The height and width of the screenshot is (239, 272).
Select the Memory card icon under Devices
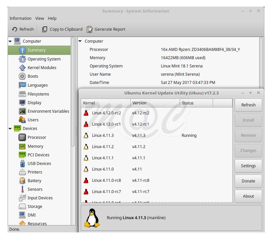click(22, 146)
